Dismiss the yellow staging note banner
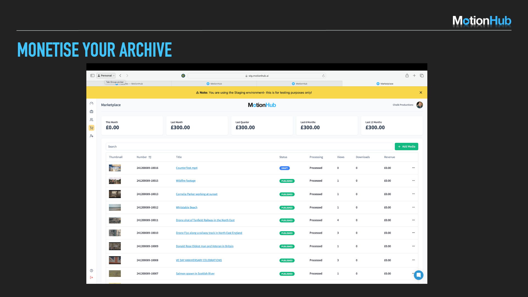Image resolution: width=528 pixels, height=297 pixels. tap(421, 93)
